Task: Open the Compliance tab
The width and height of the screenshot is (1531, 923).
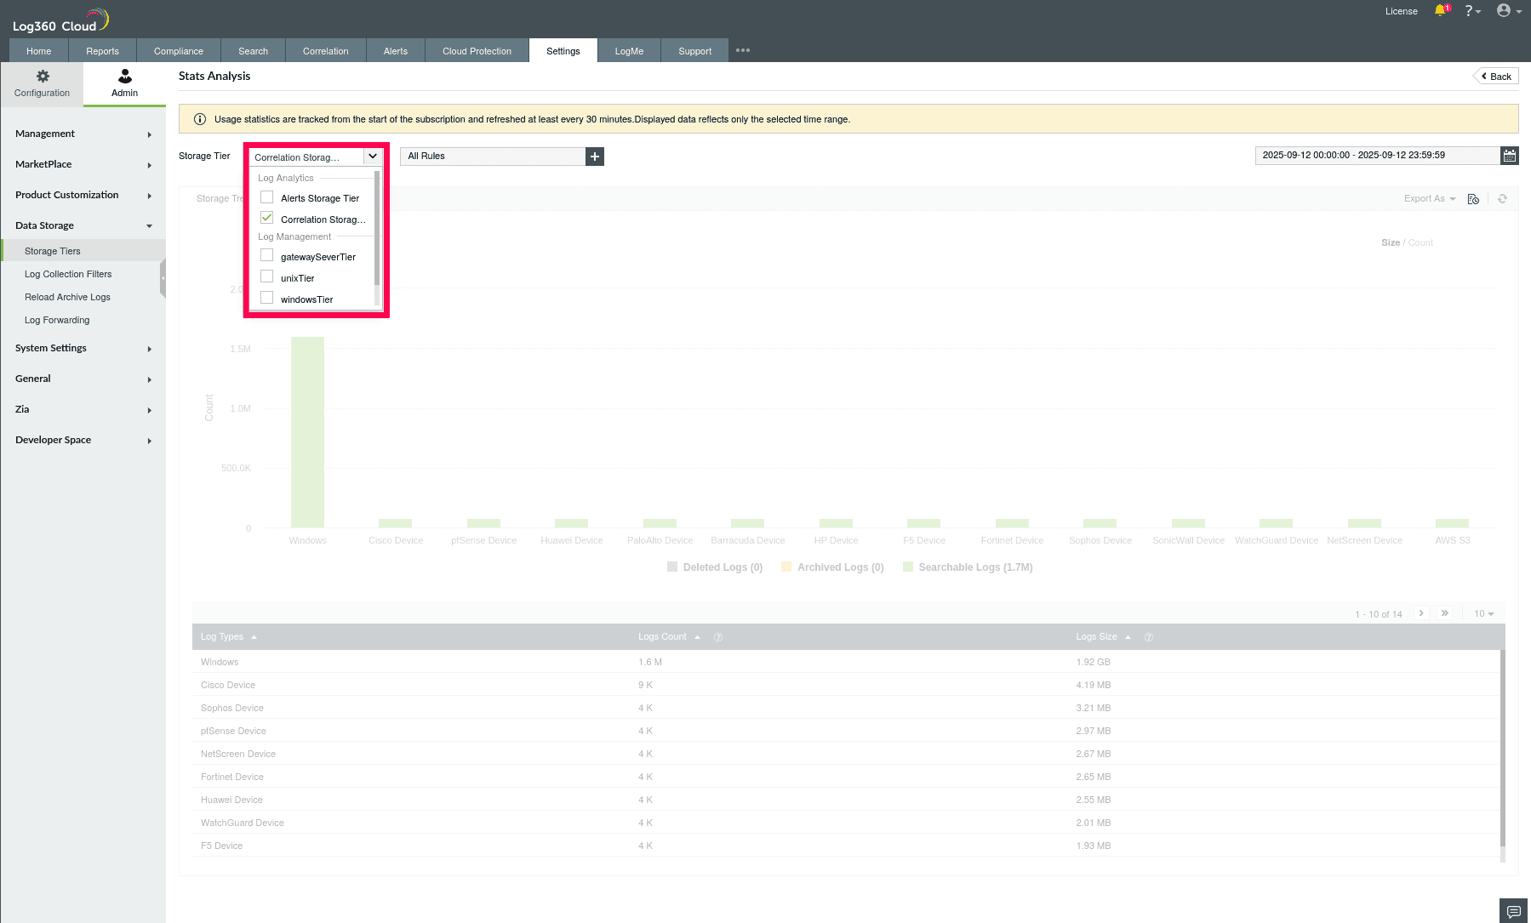Action: point(179,51)
